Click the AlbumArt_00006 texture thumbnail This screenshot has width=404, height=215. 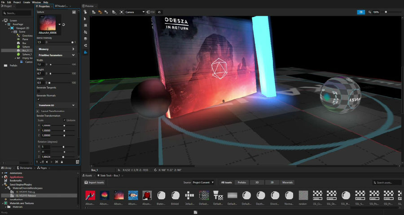pos(48,23)
